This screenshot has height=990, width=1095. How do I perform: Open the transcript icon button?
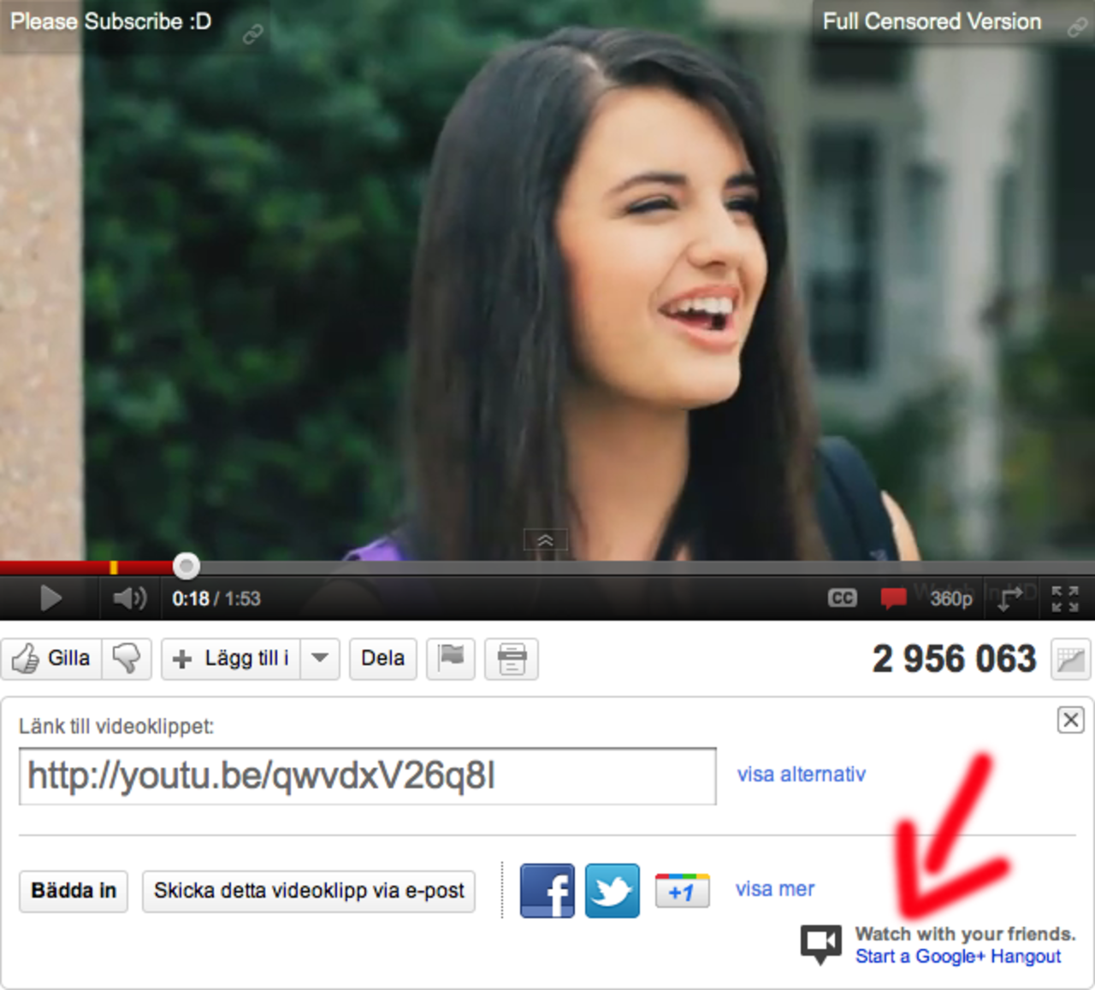tap(512, 658)
